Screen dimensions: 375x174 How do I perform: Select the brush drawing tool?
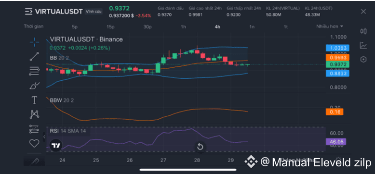pyautogui.click(x=34, y=86)
